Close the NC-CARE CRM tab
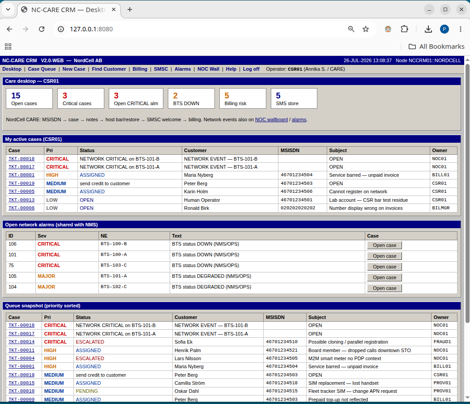The width and height of the screenshot is (470, 404). coord(114,9)
